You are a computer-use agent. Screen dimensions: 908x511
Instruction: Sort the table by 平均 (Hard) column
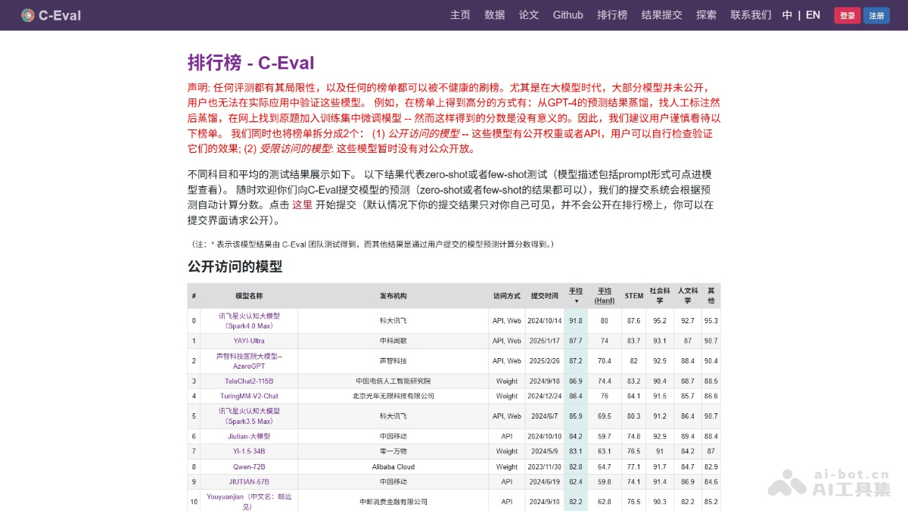pos(605,295)
